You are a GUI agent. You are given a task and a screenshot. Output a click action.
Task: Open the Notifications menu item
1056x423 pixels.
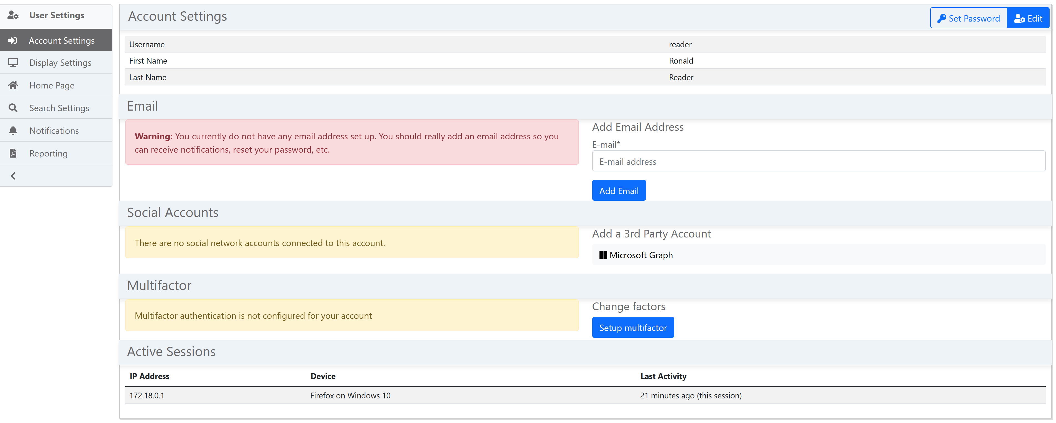tap(54, 130)
